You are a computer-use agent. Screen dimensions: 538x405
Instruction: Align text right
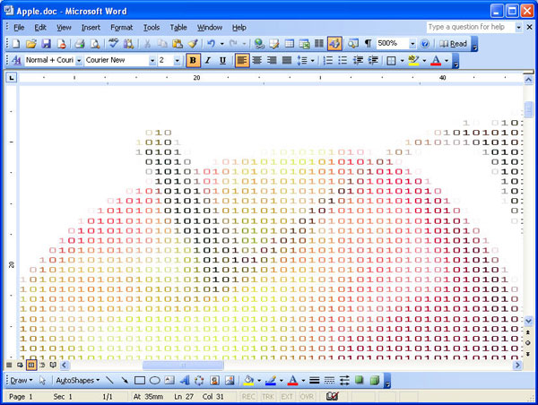pos(272,60)
